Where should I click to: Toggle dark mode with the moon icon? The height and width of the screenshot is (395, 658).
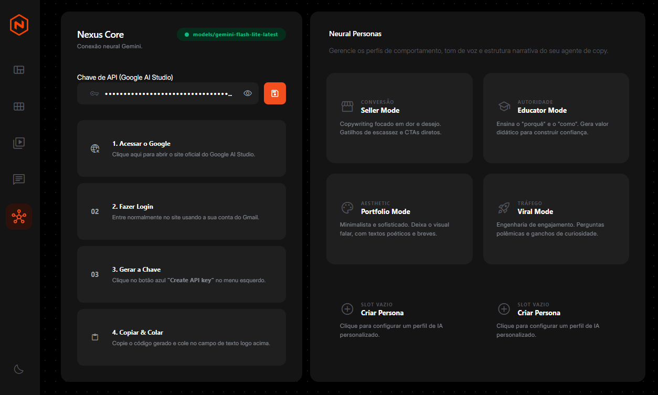click(19, 369)
